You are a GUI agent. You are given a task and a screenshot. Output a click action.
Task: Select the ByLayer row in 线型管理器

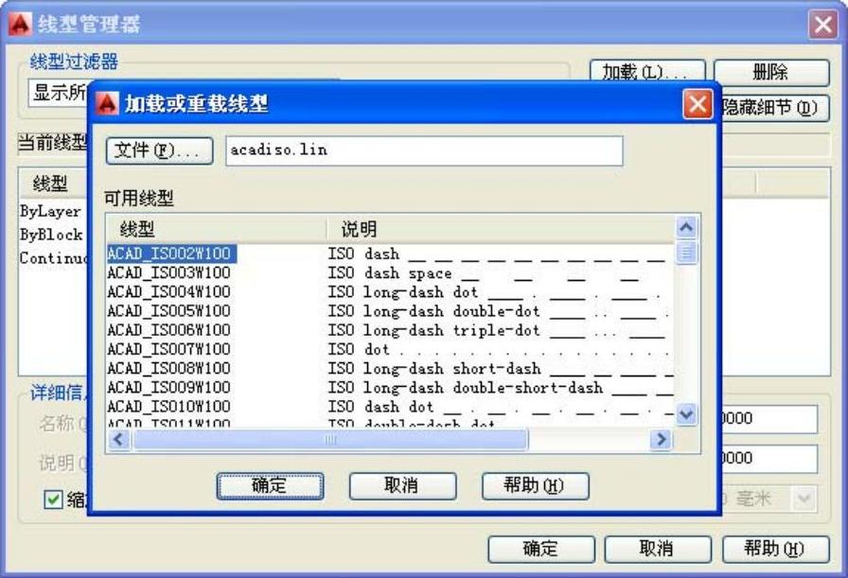coord(50,211)
